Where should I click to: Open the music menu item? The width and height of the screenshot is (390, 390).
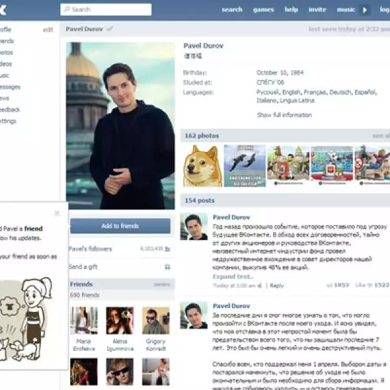pyautogui.click(x=346, y=10)
